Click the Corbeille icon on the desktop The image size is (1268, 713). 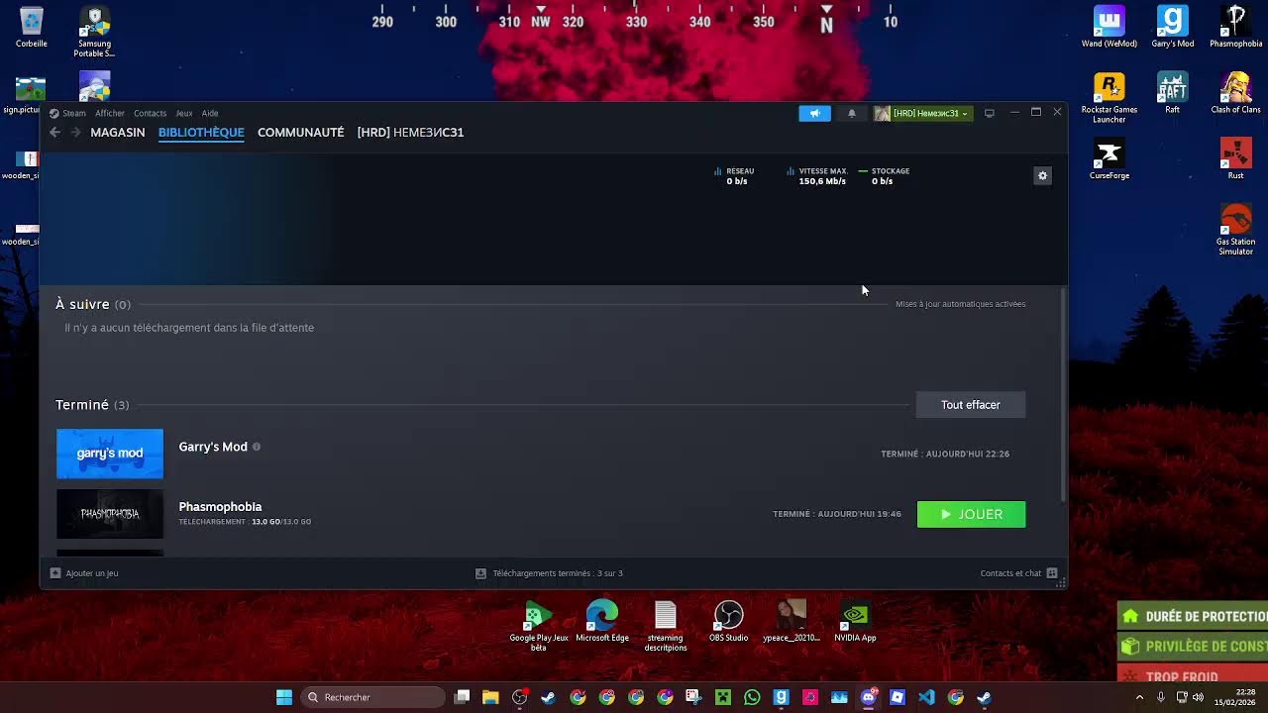pos(32,28)
